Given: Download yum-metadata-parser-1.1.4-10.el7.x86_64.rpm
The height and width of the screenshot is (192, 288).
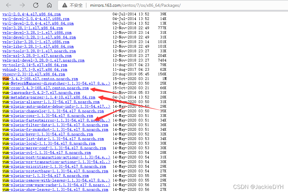Looking at the screenshot, I should pyautogui.click(x=49, y=97).
